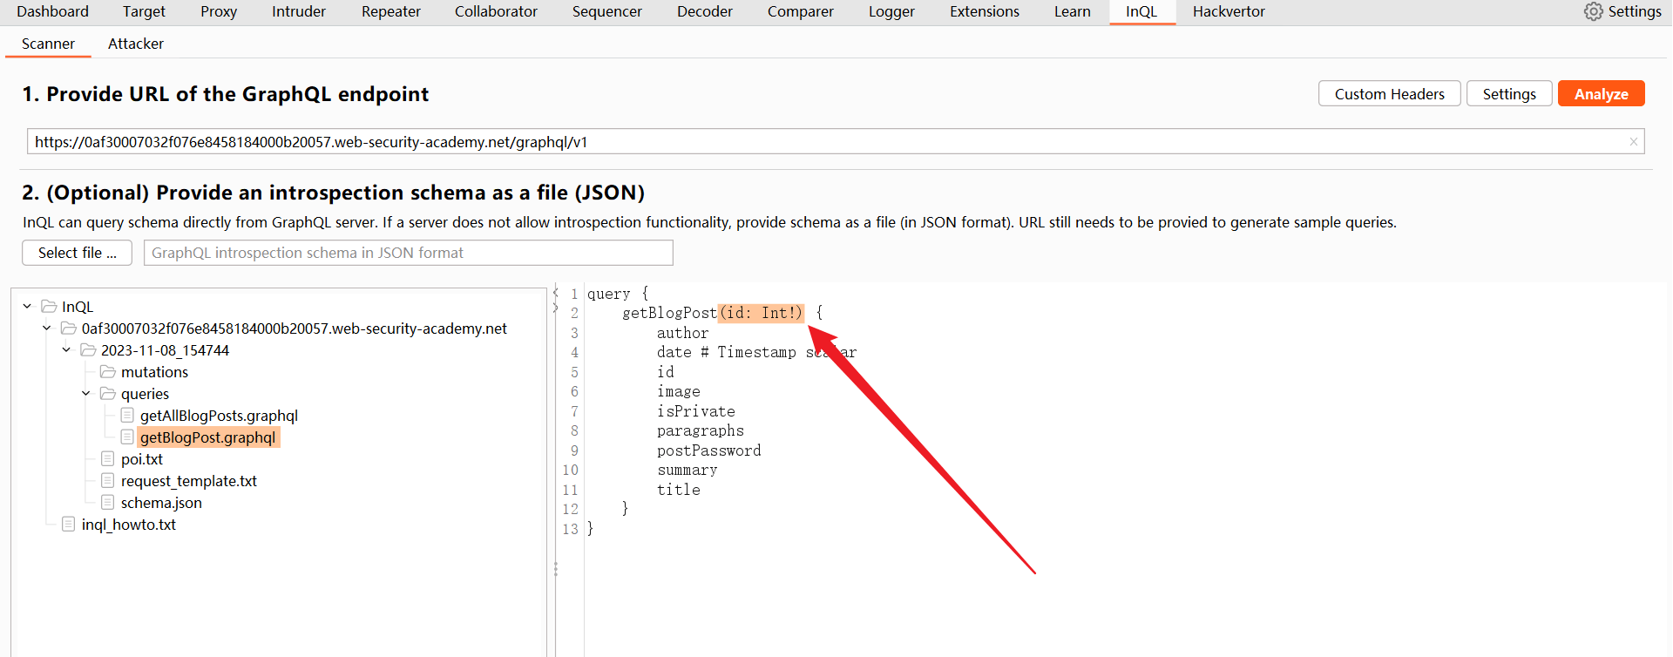Viewport: 1673px width, 657px height.
Task: Collapse the 2023-11-08_154744 folder
Action: [x=66, y=350]
